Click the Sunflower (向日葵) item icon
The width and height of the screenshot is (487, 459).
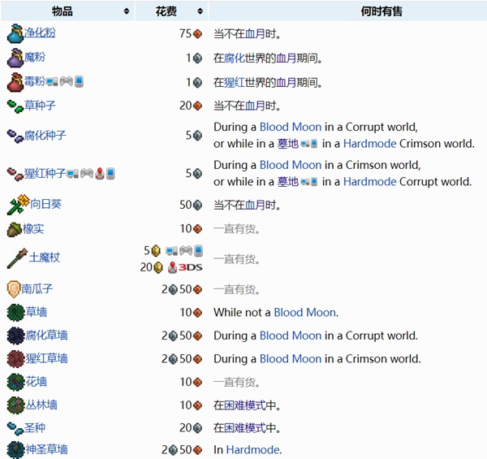[18, 205]
